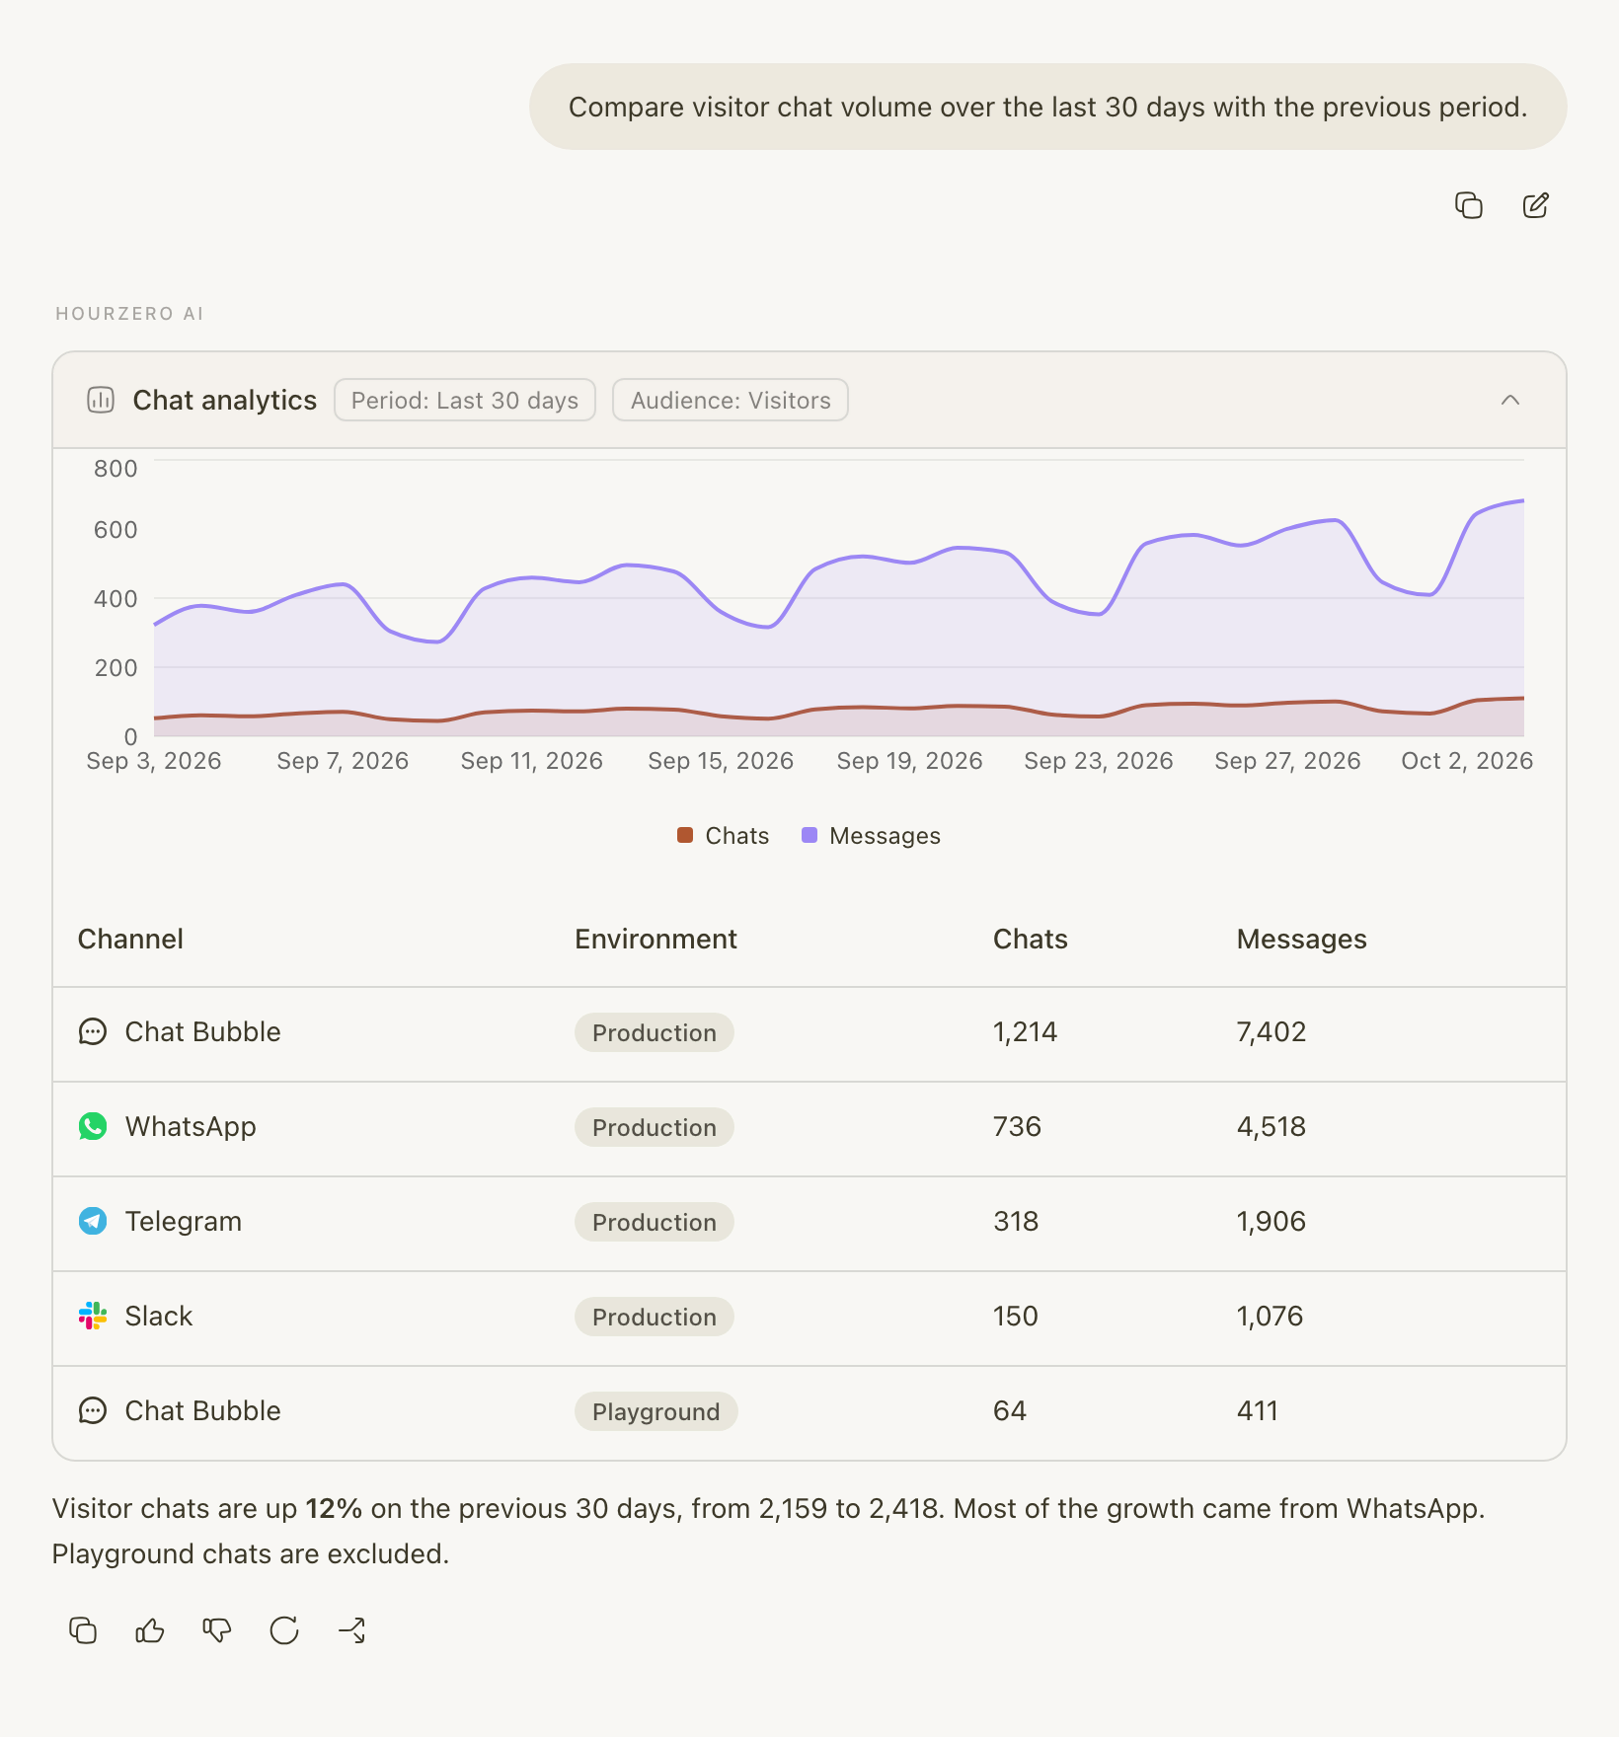Edit the user prompt message
1619x1737 pixels.
pyautogui.click(x=1536, y=205)
